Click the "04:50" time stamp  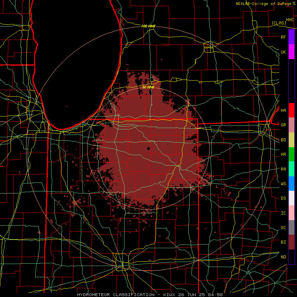coord(216,295)
